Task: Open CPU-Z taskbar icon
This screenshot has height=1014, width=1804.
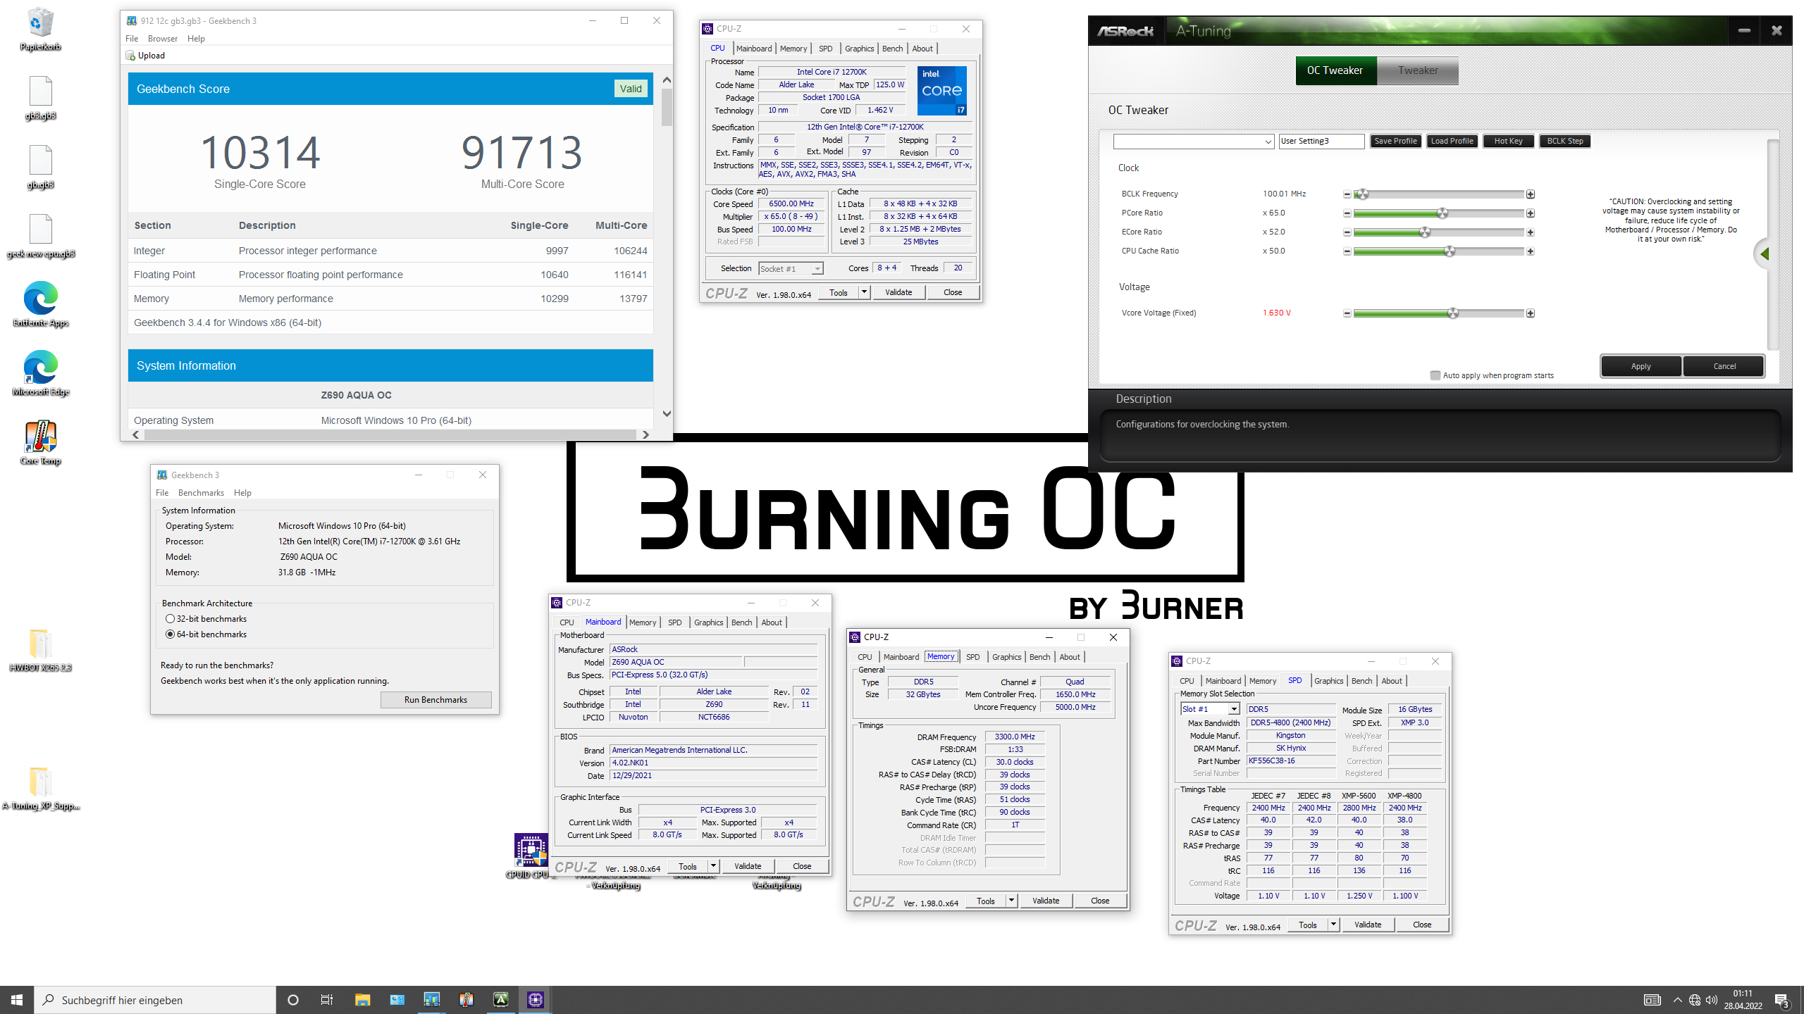Action: point(535,1000)
